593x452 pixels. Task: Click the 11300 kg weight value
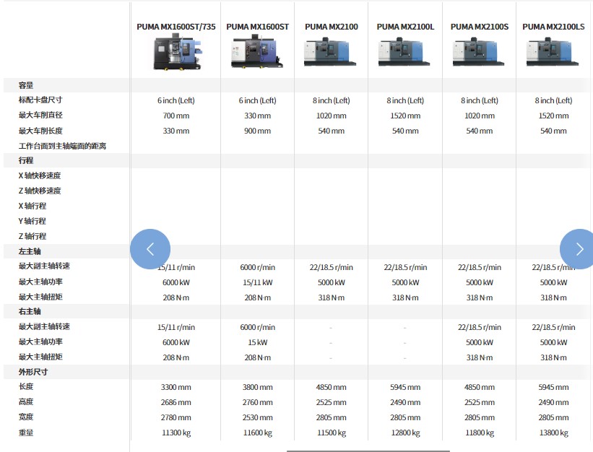coord(176,433)
